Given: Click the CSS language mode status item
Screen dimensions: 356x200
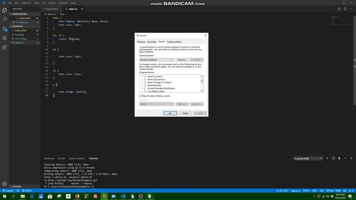Looking at the screenshot, I should point(322,191).
